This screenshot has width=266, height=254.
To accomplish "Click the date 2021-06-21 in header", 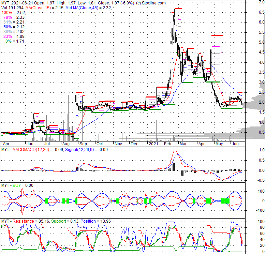I will [23, 3].
